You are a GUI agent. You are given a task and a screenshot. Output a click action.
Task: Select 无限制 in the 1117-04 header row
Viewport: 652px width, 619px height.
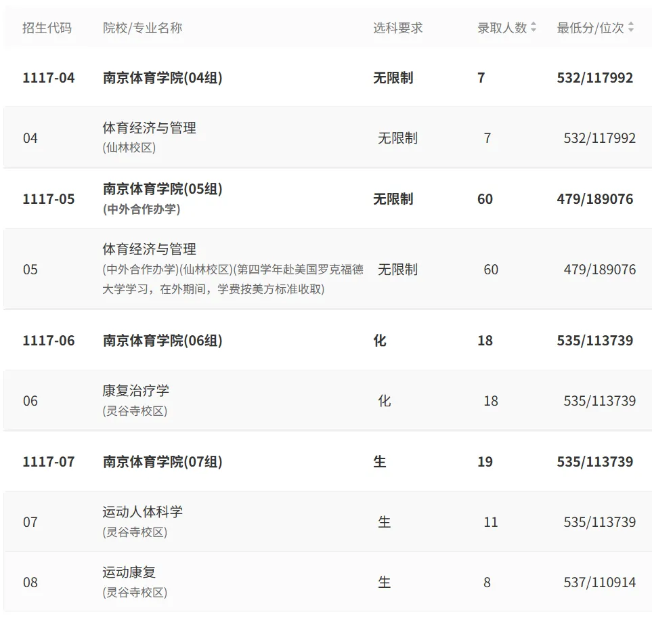pyautogui.click(x=393, y=78)
